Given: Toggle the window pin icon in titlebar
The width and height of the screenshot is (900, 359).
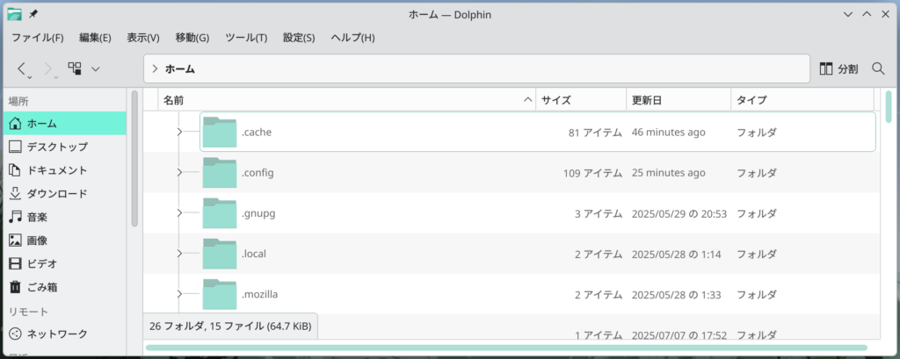Looking at the screenshot, I should 33,14.
